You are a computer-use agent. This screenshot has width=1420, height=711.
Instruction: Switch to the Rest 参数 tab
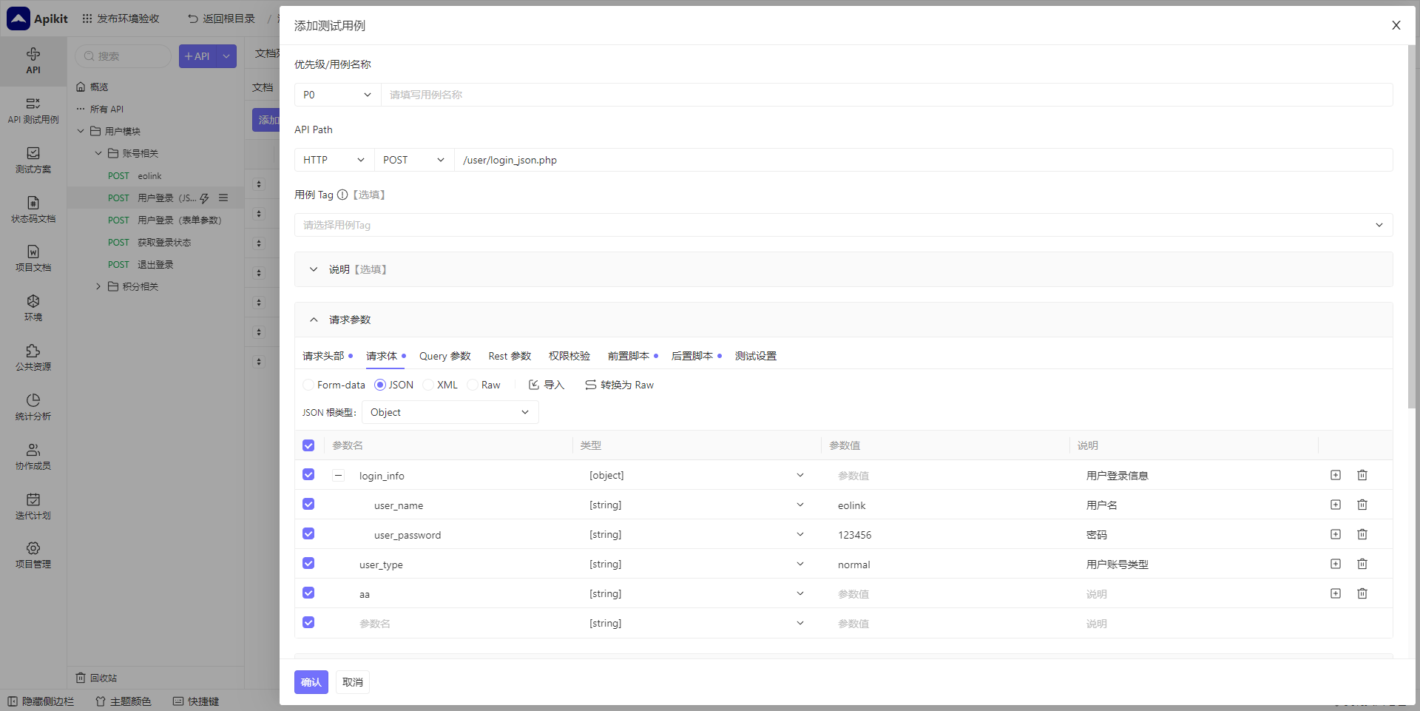[x=510, y=356]
